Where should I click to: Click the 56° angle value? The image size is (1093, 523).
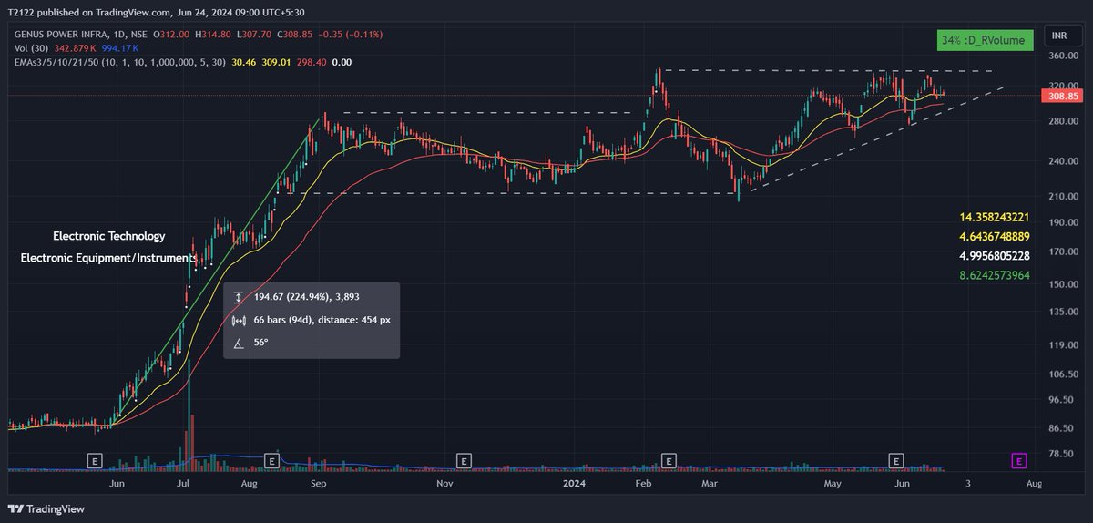point(260,343)
